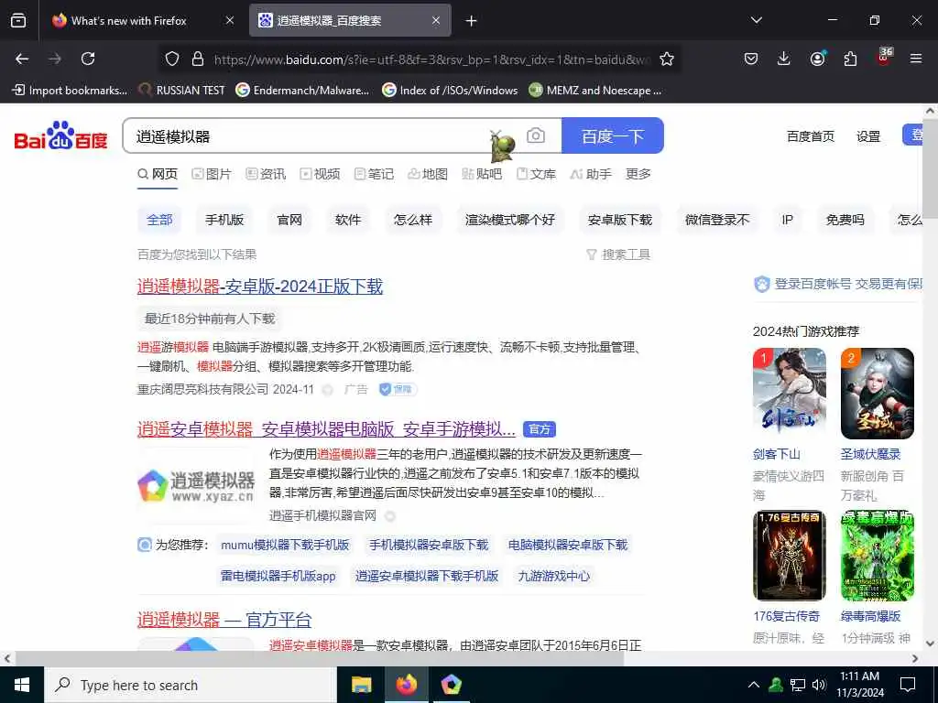
Task: Open network tray icon
Action: (x=798, y=685)
